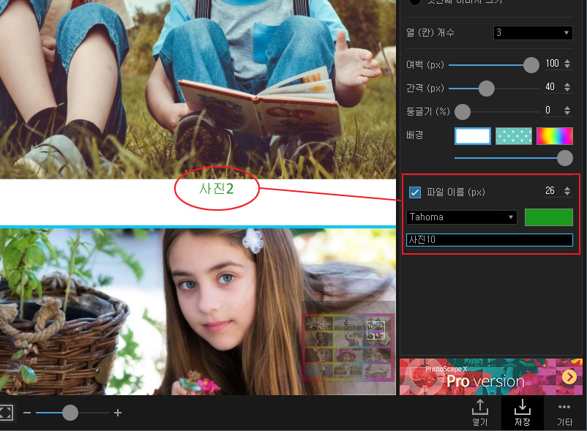Image resolution: width=587 pixels, height=431 pixels.
Task: Adjust the 간격 (px) slider handle
Action: [486, 89]
